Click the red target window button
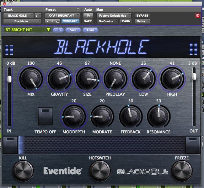This screenshot has width=204, height=188. (x=198, y=16)
